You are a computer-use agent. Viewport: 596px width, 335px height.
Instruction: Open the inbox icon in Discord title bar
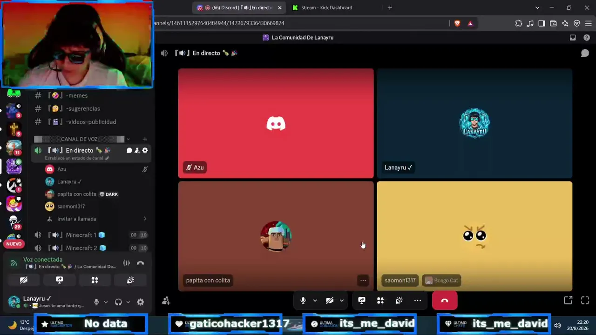pos(573,38)
